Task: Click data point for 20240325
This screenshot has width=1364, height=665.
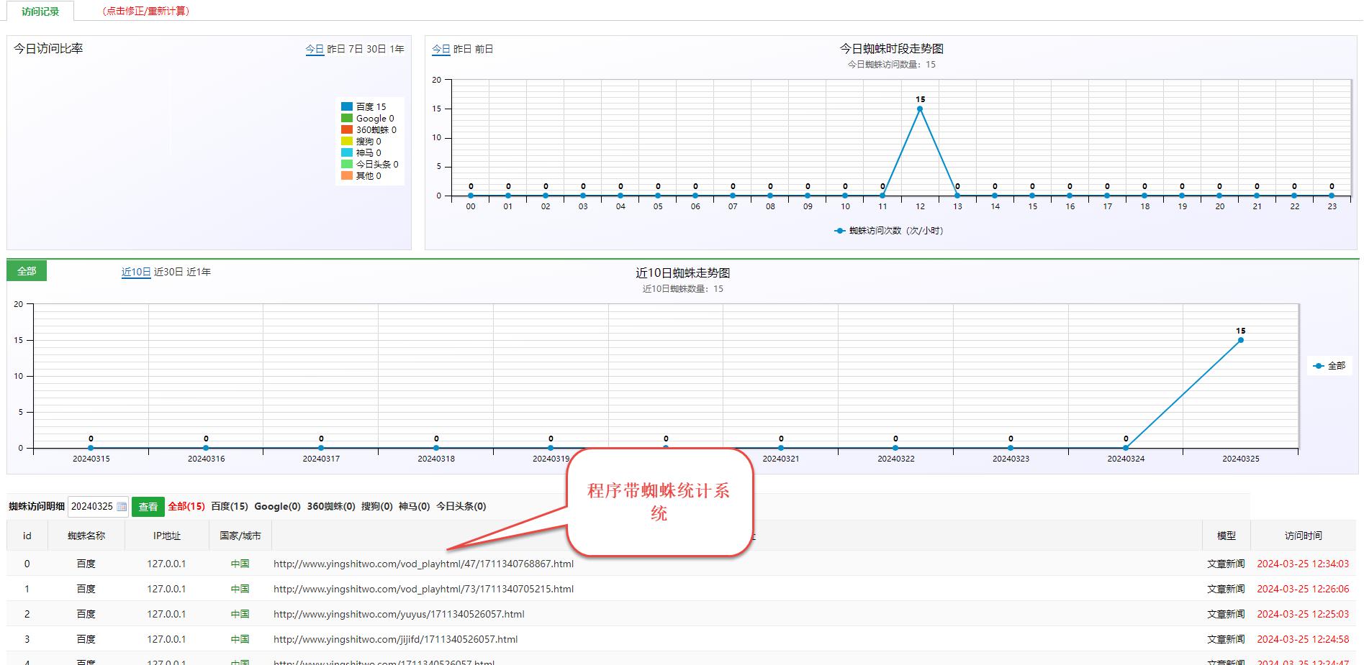Action: pyautogui.click(x=1241, y=340)
